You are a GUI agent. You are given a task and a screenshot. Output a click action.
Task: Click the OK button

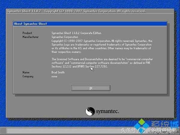91,88
